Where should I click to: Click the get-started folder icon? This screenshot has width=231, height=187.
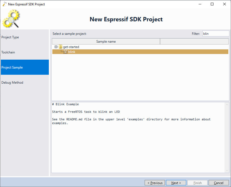[x=60, y=47]
